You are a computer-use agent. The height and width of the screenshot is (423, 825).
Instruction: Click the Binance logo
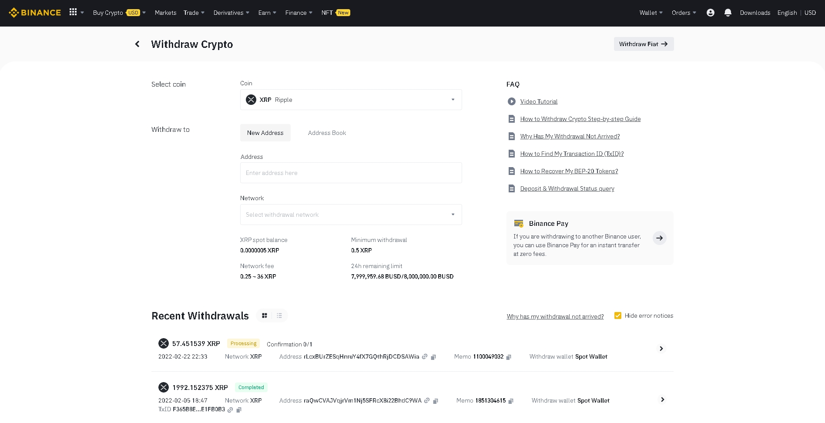(x=35, y=13)
